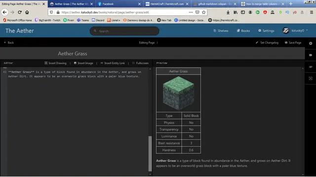Go Back from the editing page

[x=9, y=43]
